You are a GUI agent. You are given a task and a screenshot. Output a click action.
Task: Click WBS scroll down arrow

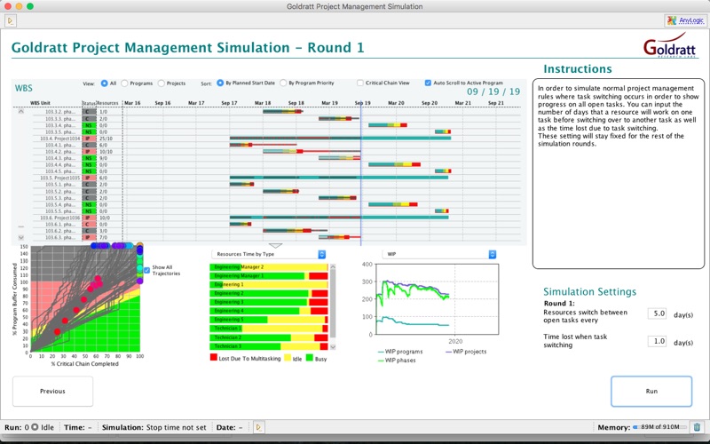point(20,237)
